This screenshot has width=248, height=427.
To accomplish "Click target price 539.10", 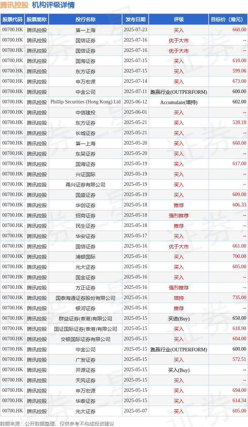I will (x=239, y=123).
